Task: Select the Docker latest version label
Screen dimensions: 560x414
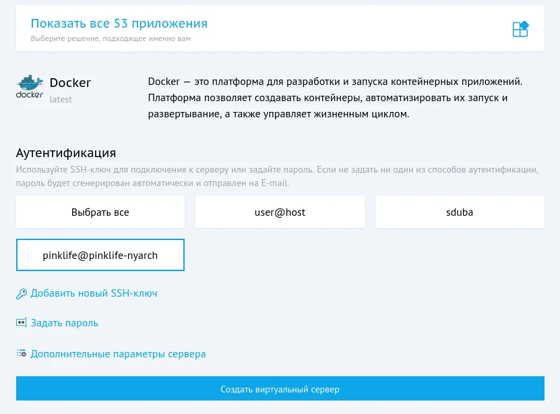Action: pos(61,99)
